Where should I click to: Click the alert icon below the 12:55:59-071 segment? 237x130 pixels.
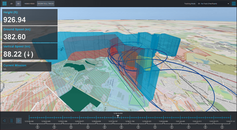click(88, 127)
